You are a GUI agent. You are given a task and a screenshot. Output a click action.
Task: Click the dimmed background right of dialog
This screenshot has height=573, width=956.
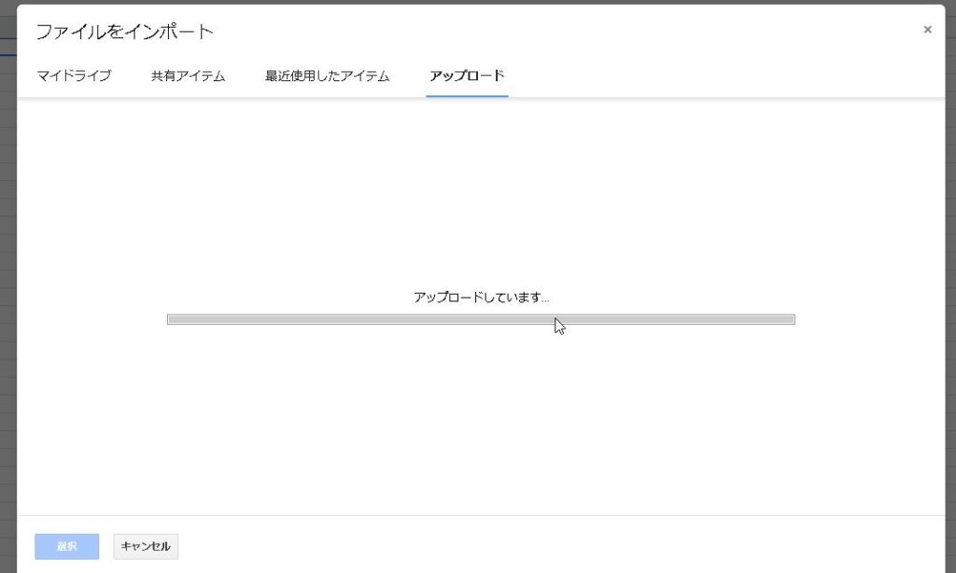(950, 280)
